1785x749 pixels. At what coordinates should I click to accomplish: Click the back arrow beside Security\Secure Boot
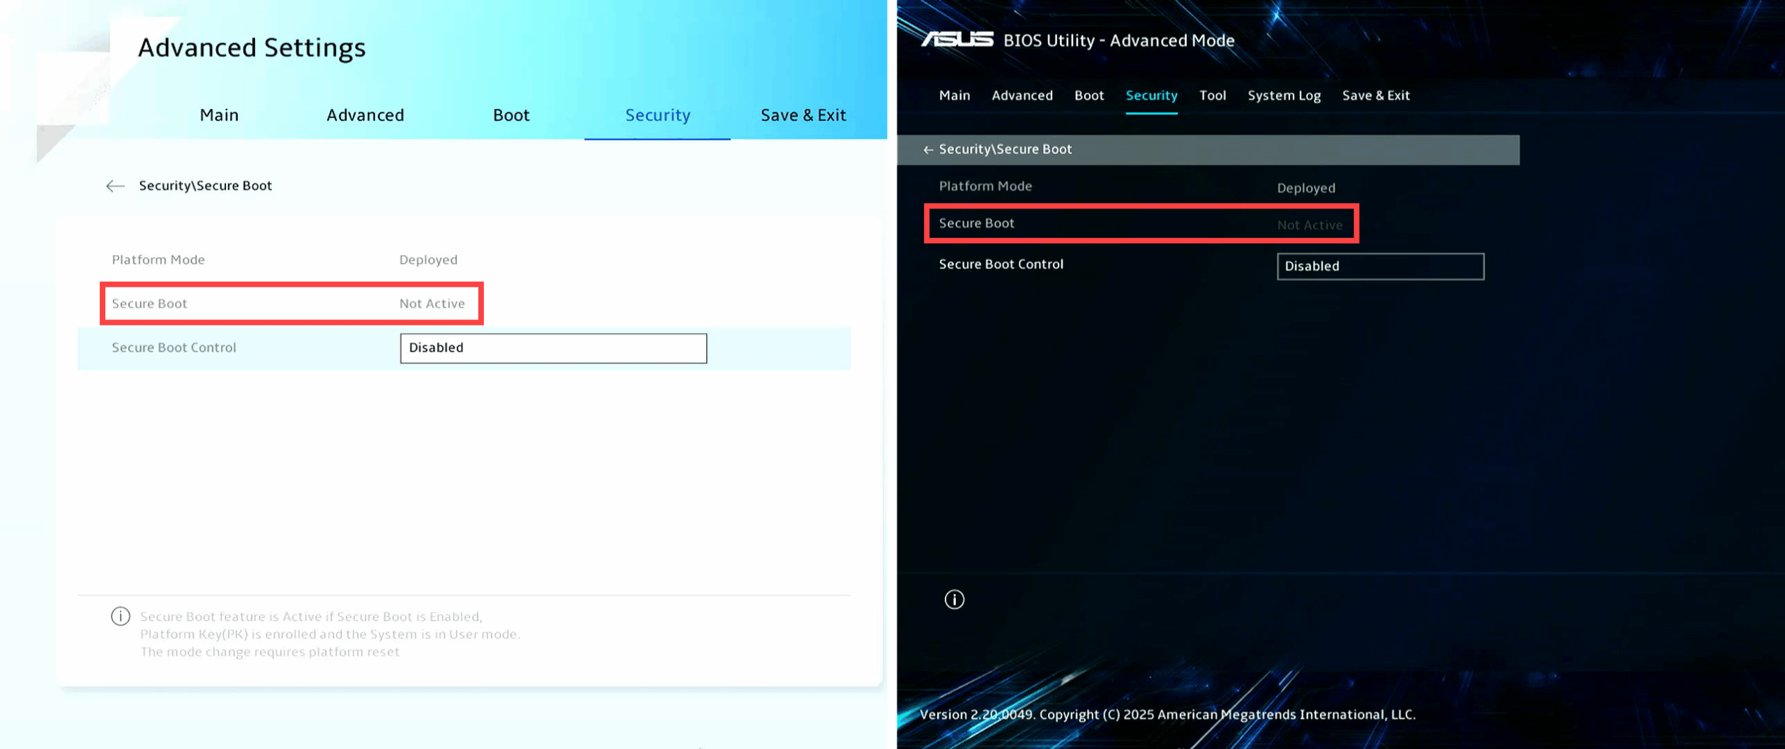click(x=116, y=186)
